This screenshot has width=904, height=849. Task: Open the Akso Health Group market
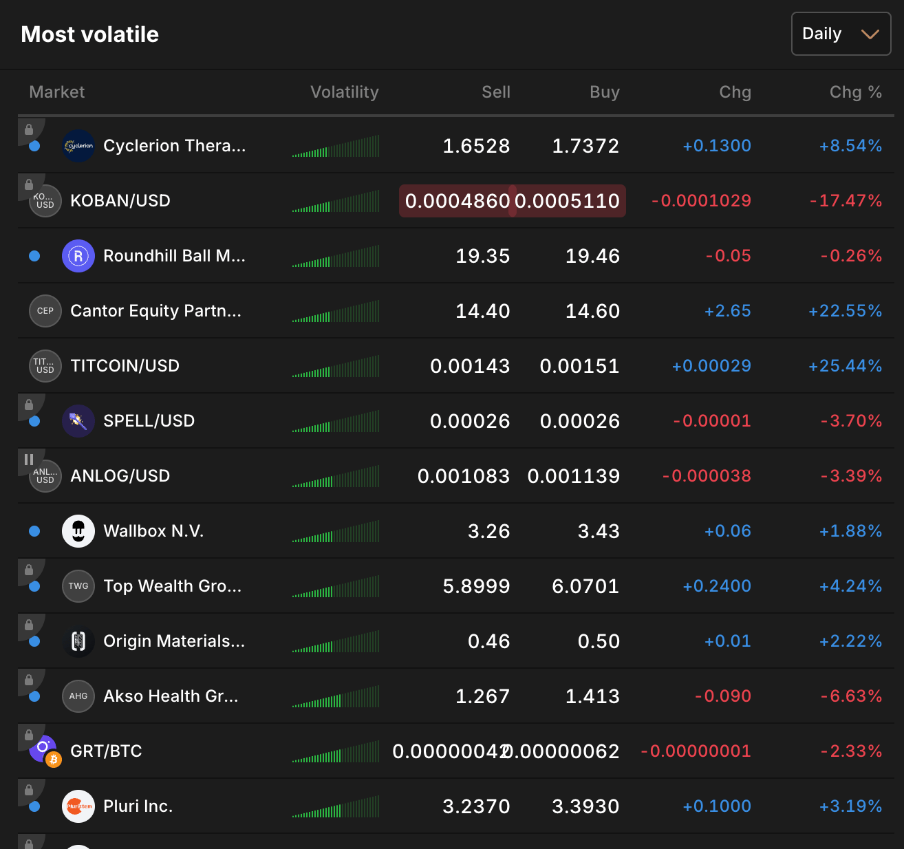tap(171, 696)
